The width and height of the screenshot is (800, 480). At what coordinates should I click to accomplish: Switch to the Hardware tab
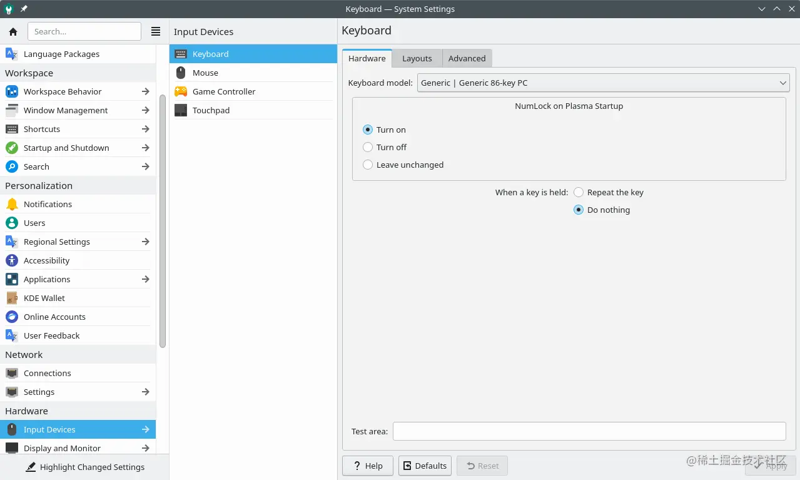point(367,58)
